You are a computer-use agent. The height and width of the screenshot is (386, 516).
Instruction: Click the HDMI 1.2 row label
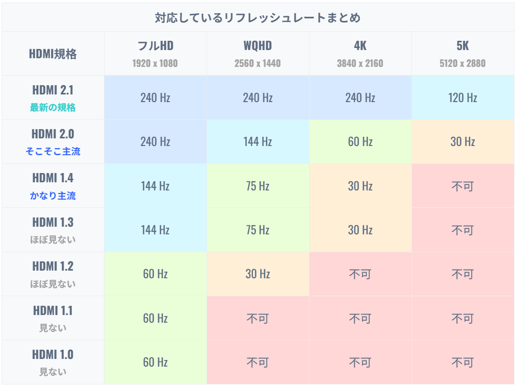pos(53,274)
